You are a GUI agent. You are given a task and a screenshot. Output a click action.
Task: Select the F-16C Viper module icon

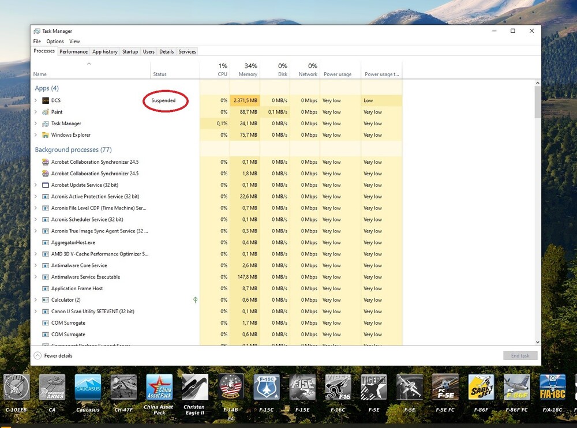click(x=338, y=387)
